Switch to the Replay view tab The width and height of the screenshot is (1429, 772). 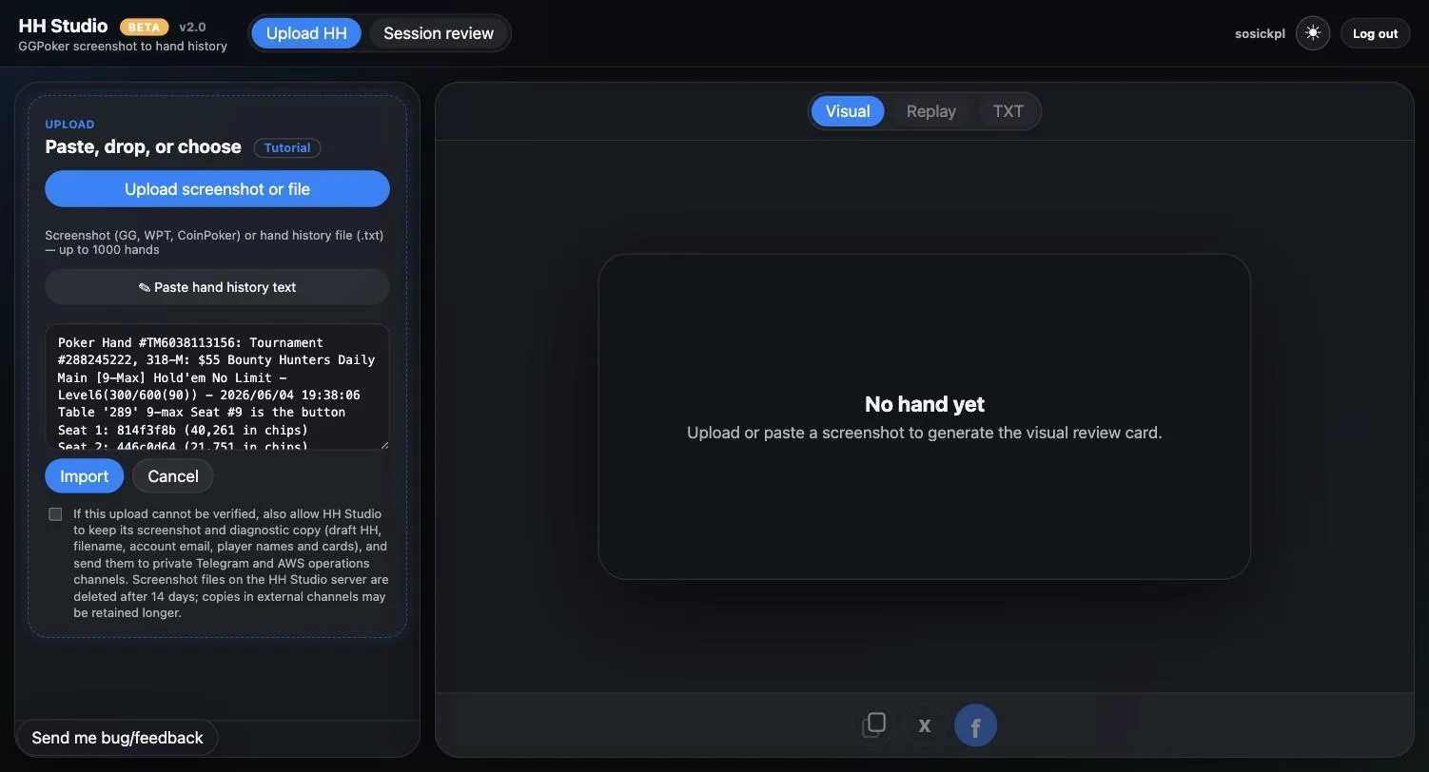931,111
